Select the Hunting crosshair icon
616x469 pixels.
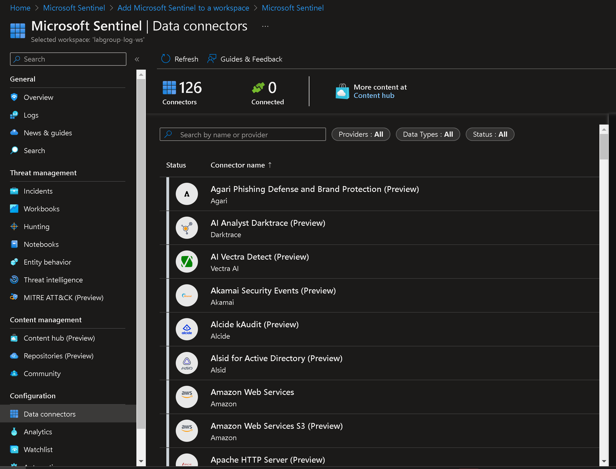pyautogui.click(x=14, y=226)
